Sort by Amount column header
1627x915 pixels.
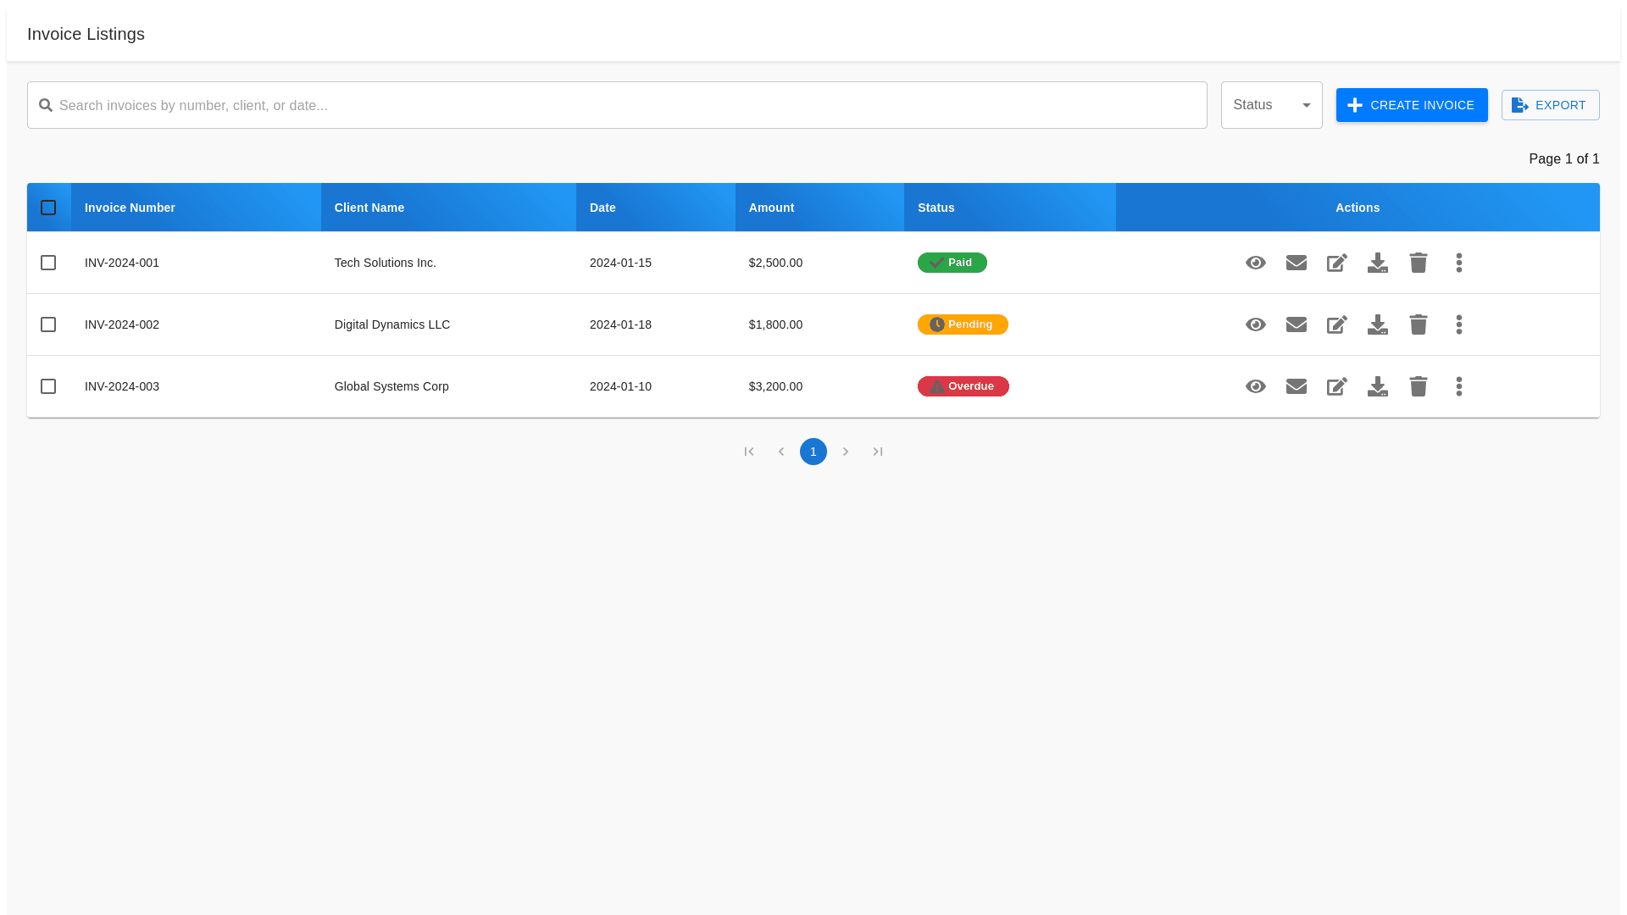coord(771,208)
